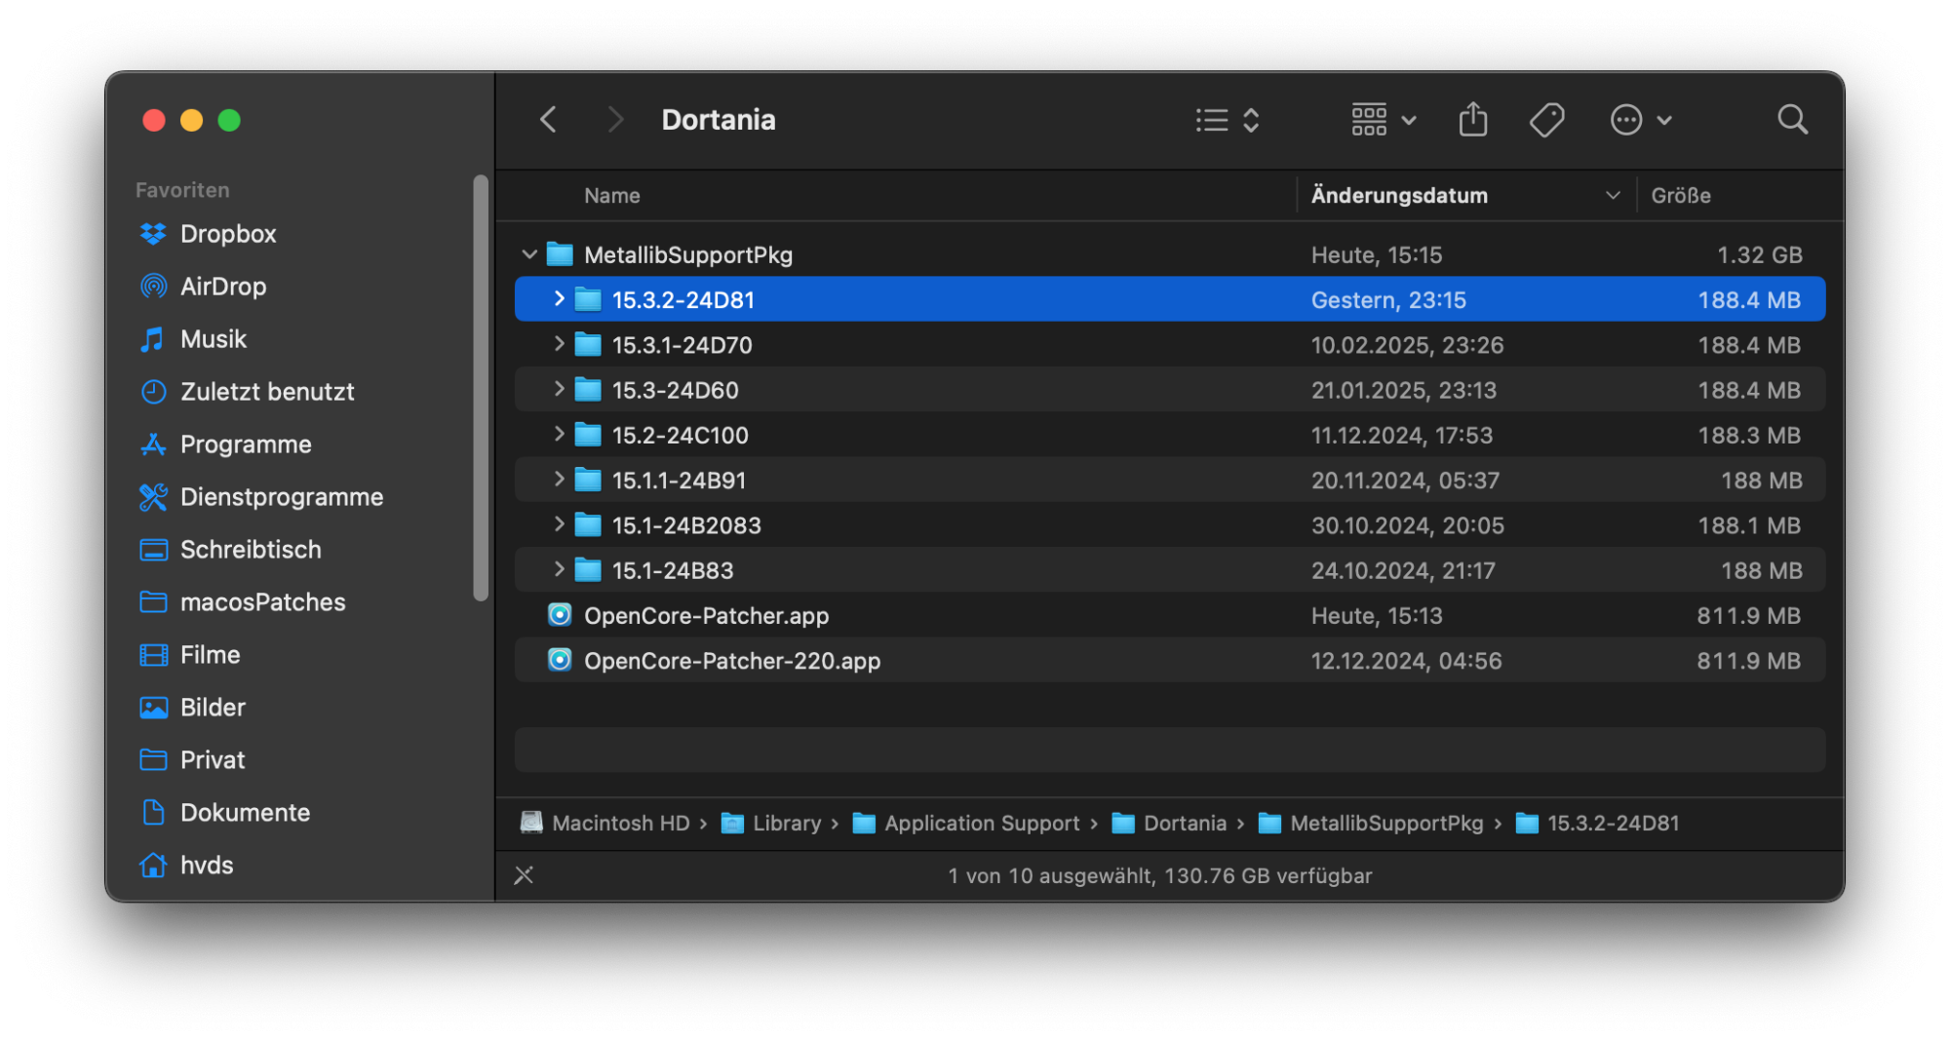Open the list view switcher
The width and height of the screenshot is (1950, 1041).
click(x=1228, y=120)
